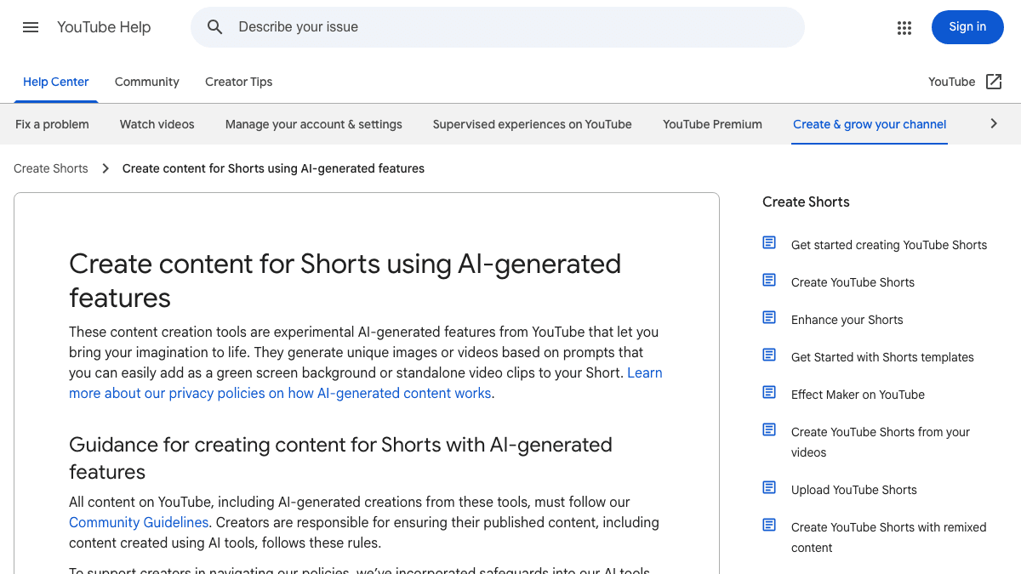1021x574 pixels.
Task: Click article icon beside Get Started with Shorts templates
Action: point(769,355)
